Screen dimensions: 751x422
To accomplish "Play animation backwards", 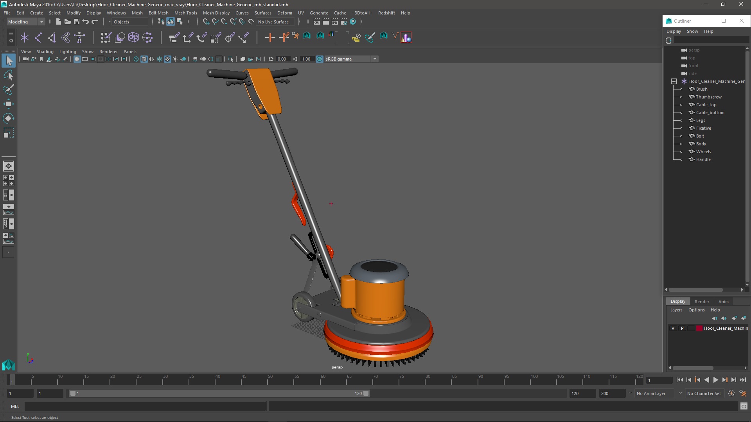I will click(x=706, y=380).
